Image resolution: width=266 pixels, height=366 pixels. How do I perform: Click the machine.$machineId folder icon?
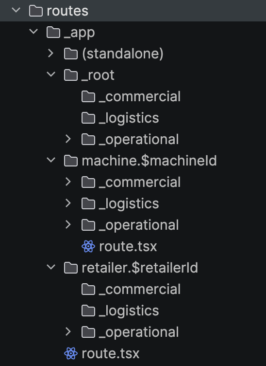[x=71, y=161]
